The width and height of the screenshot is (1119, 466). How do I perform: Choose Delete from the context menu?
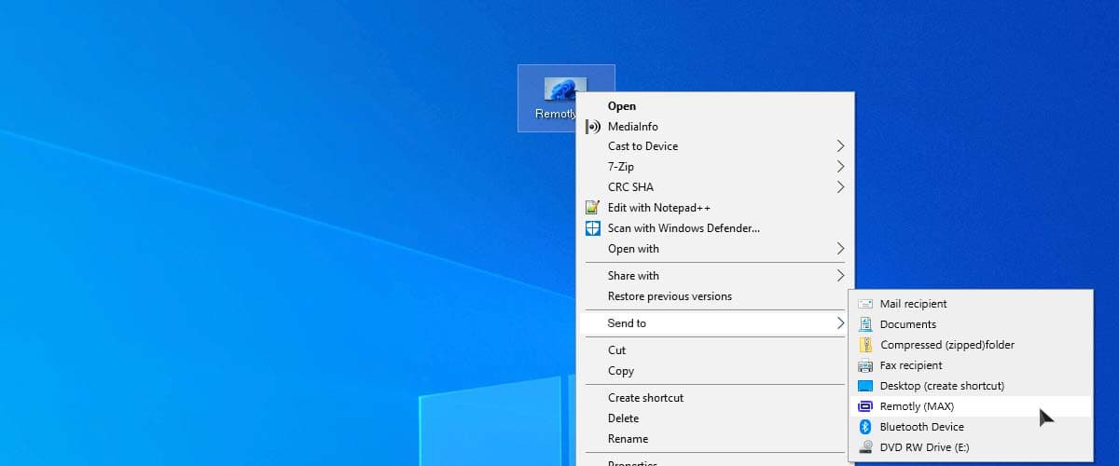click(715, 418)
